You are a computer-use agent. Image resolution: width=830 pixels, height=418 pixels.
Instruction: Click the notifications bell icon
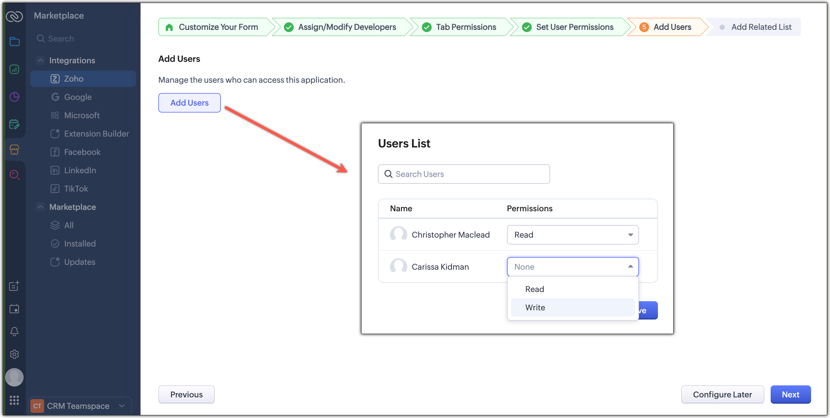(15, 332)
